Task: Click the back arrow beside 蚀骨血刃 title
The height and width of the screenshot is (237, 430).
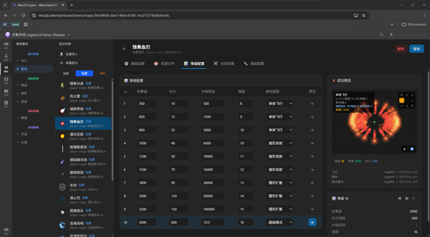Action: (x=124, y=49)
